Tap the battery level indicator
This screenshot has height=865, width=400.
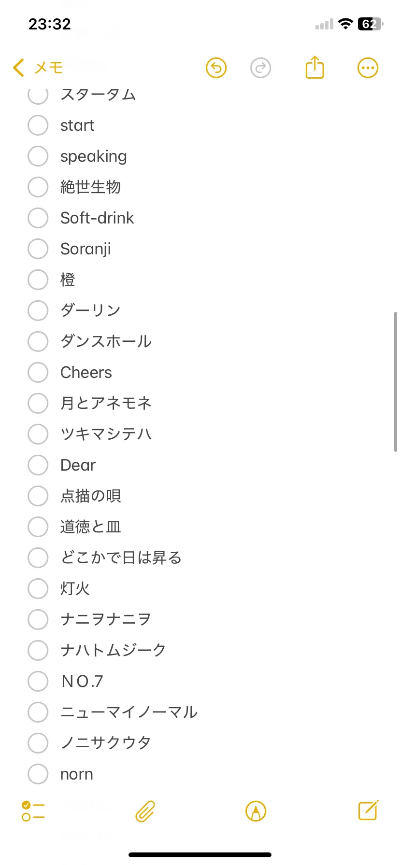370,24
